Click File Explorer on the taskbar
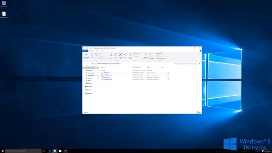Image resolution: width=272 pixels, height=153 pixels. click(x=55, y=151)
